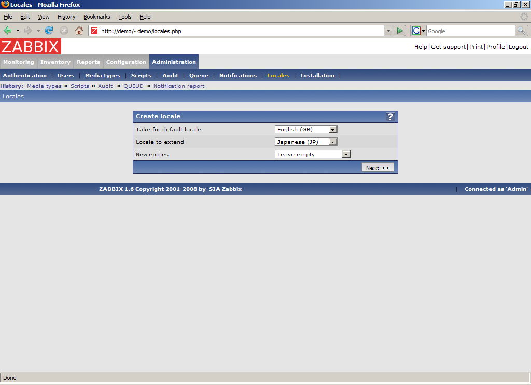Viewport: 531px width, 385px height.
Task: Switch to the Monitoring tab
Action: (19, 62)
